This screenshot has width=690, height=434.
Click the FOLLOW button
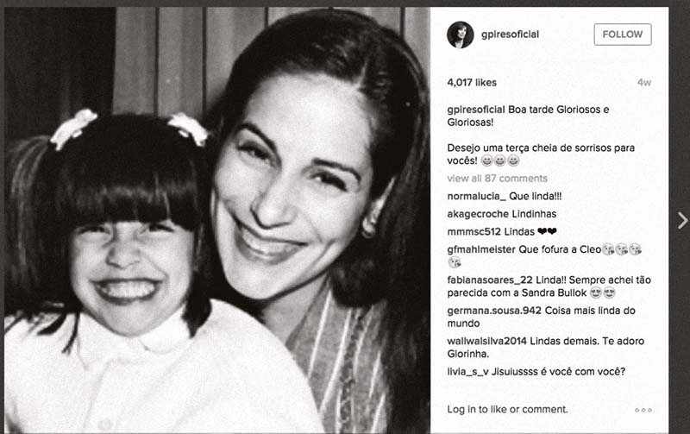(x=622, y=35)
